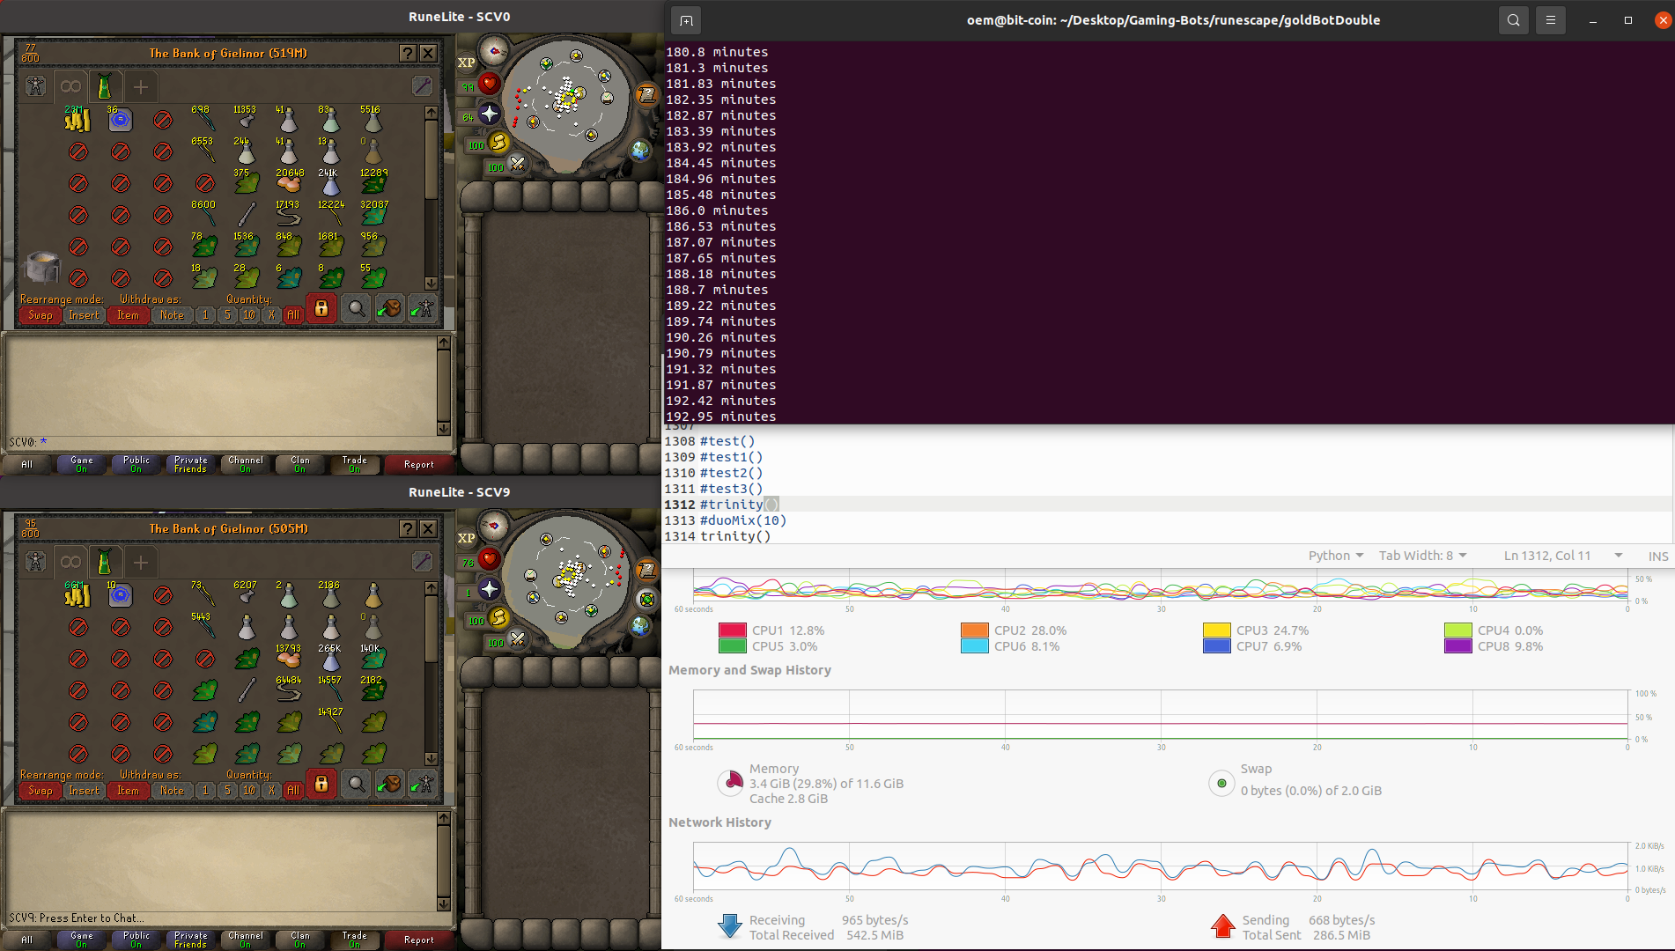The height and width of the screenshot is (951, 1675).
Task: Toggle Insert rearrange mode in SCV0
Action: point(85,314)
